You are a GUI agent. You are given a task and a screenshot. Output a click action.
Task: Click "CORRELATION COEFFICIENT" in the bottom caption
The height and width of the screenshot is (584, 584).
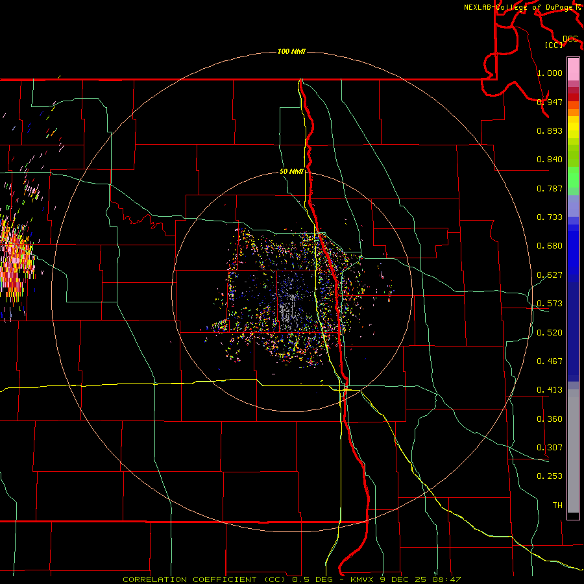[189, 579]
